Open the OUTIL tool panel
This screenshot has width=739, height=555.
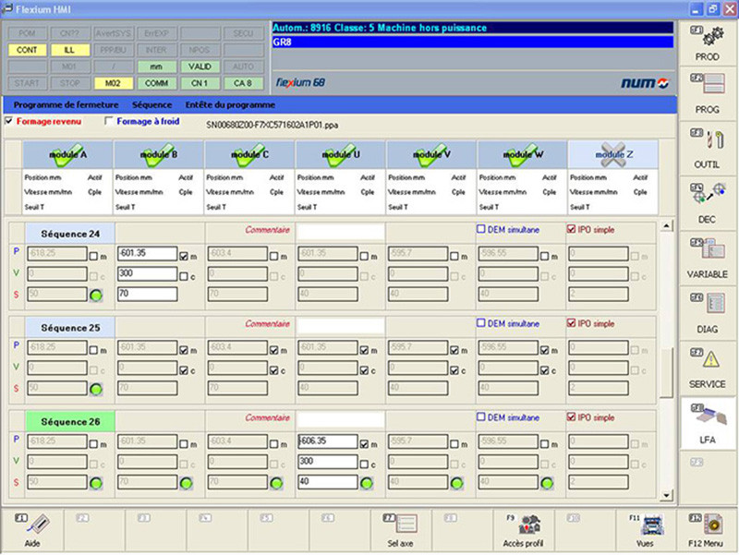pos(707,150)
